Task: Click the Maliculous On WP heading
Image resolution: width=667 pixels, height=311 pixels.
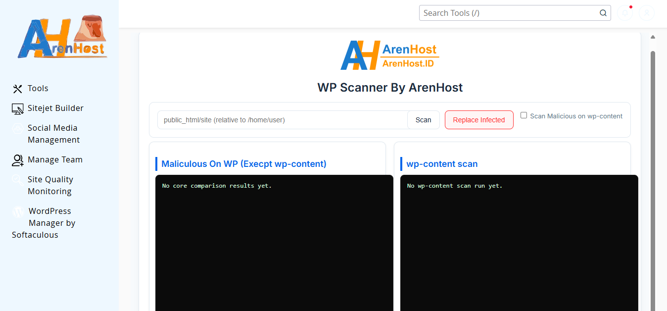Action: click(x=244, y=164)
